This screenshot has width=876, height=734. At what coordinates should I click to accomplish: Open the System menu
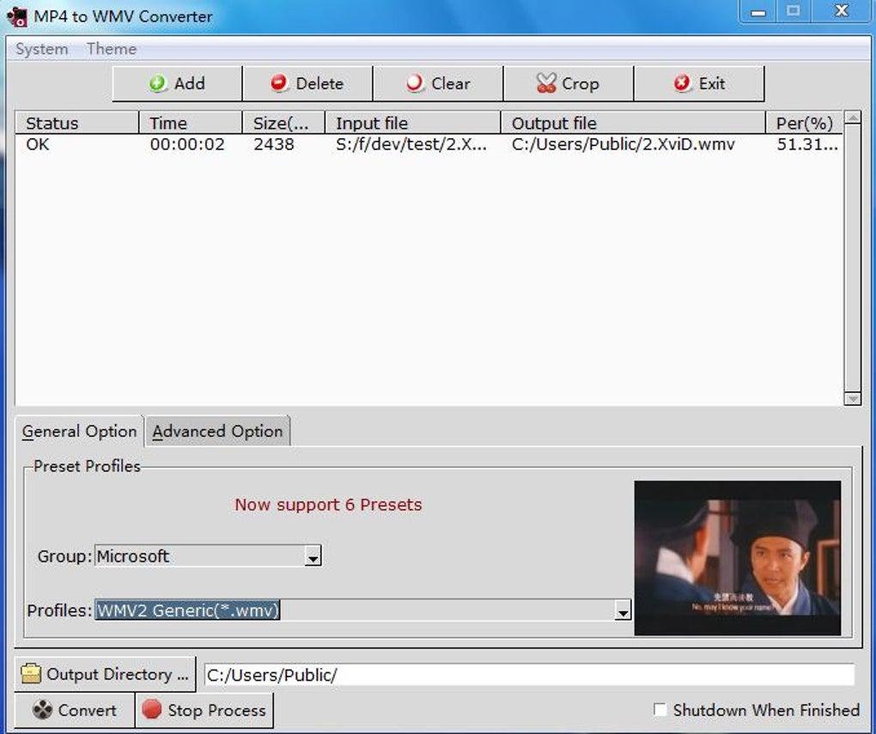pos(41,49)
